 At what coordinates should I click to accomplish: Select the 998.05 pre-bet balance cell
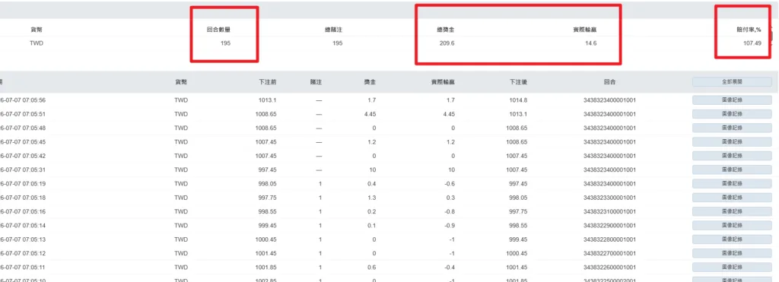point(267,184)
